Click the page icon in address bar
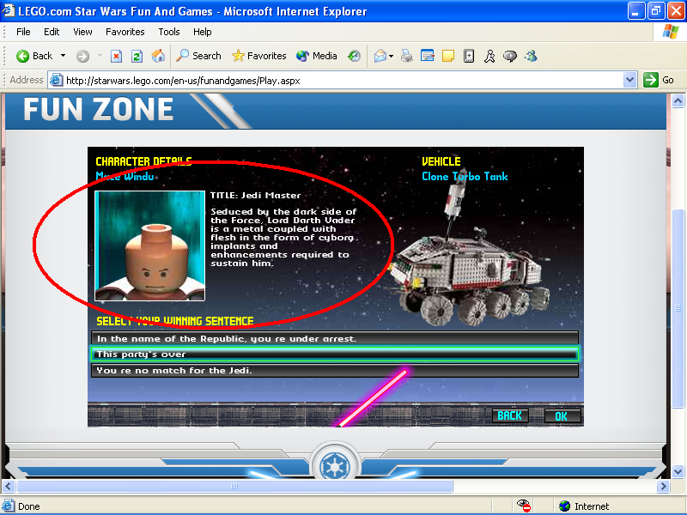 56,80
